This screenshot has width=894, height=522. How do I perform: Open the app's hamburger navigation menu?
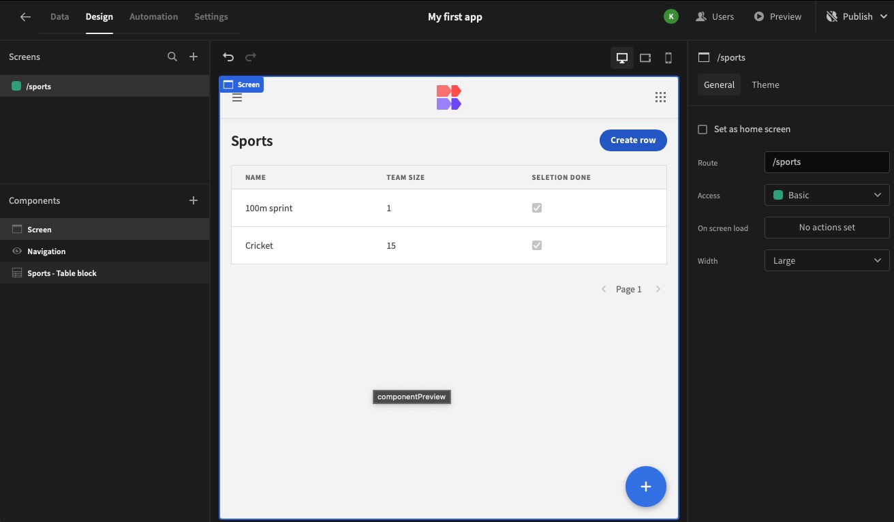(236, 97)
